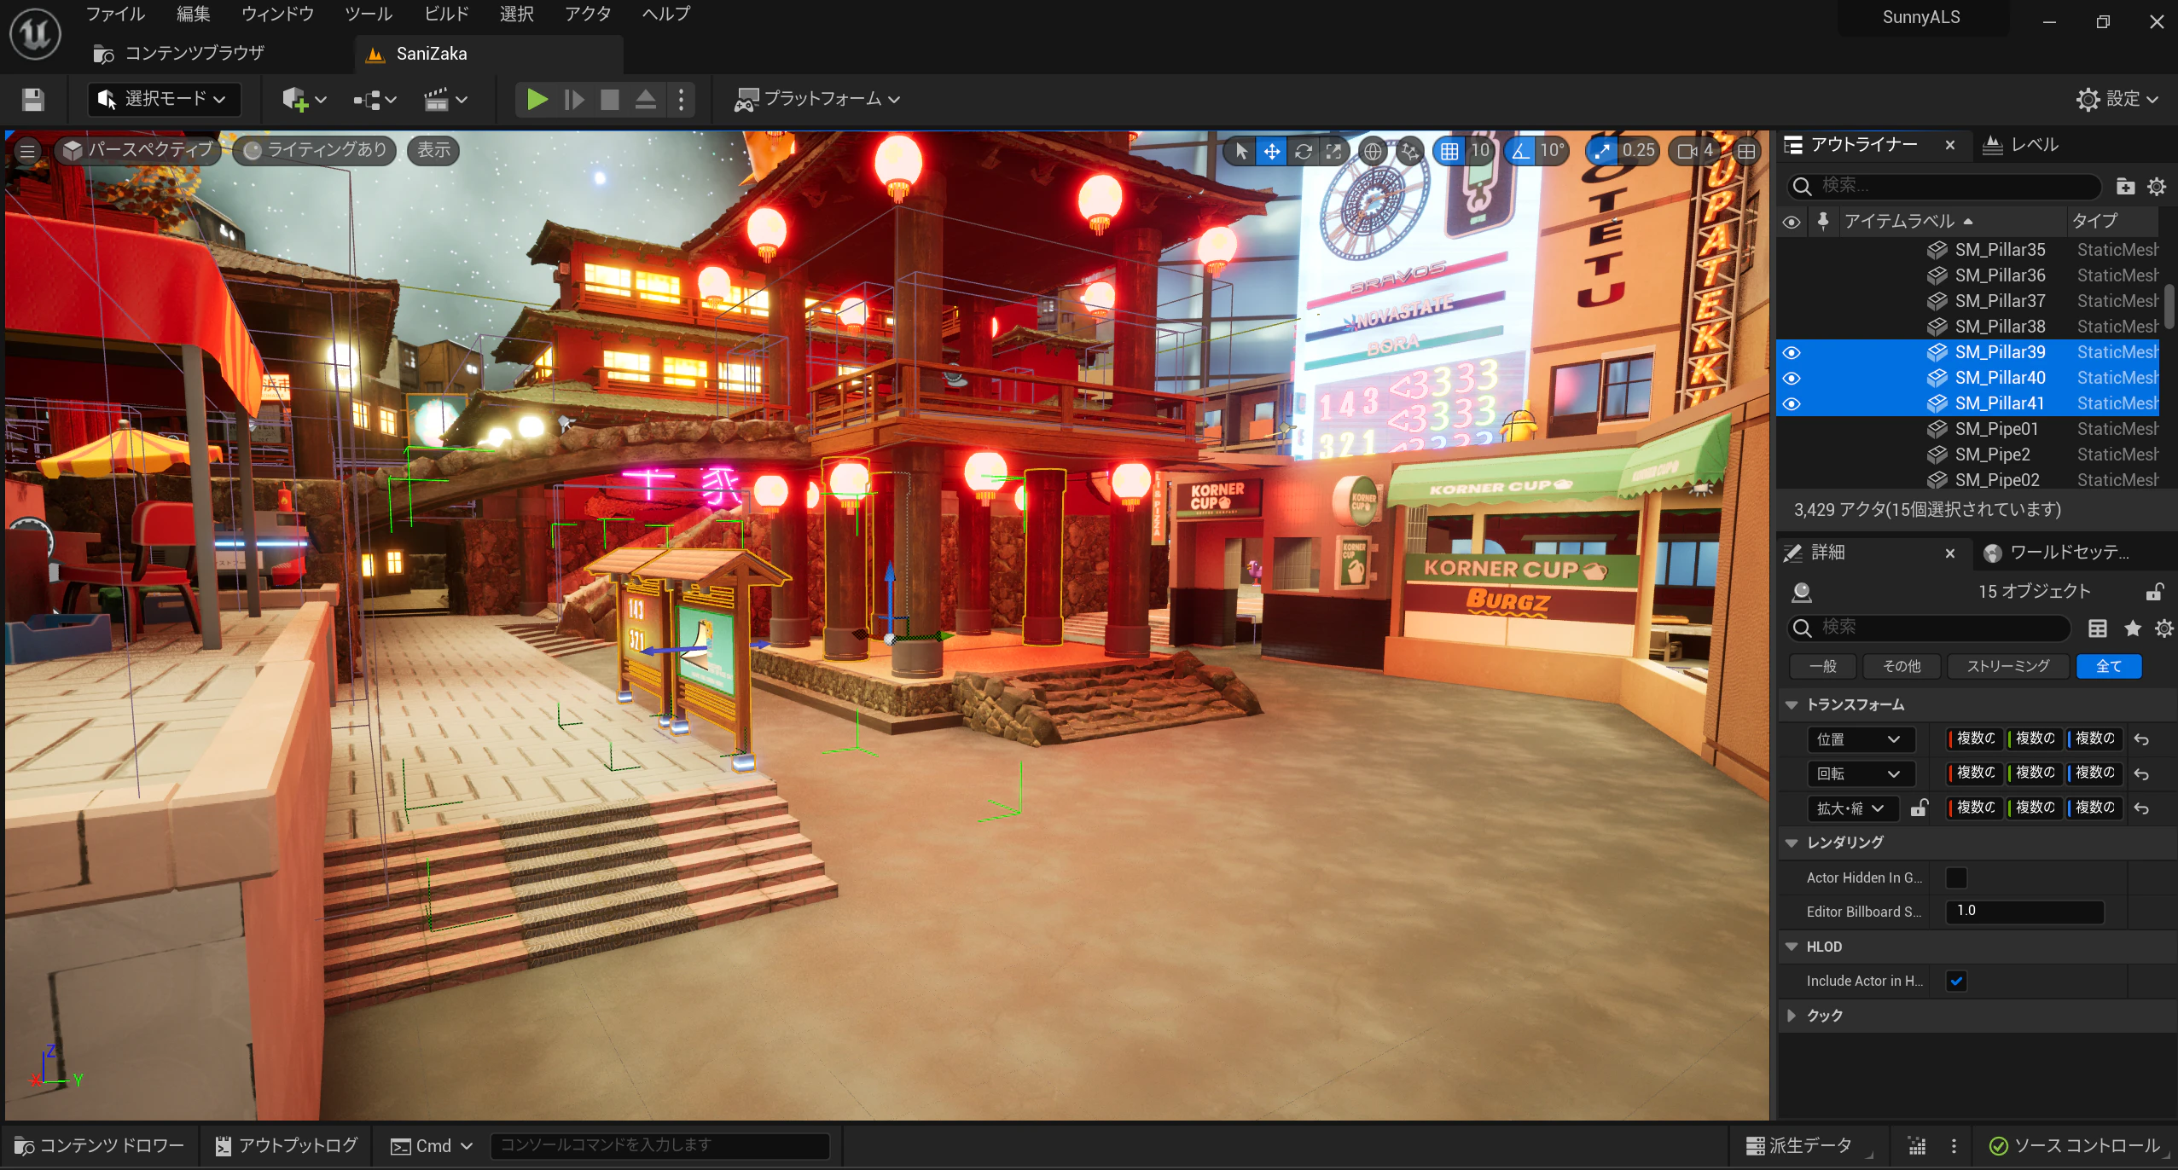2178x1170 pixels.
Task: Click the status bar dotted grid icon
Action: pos(1917,1146)
